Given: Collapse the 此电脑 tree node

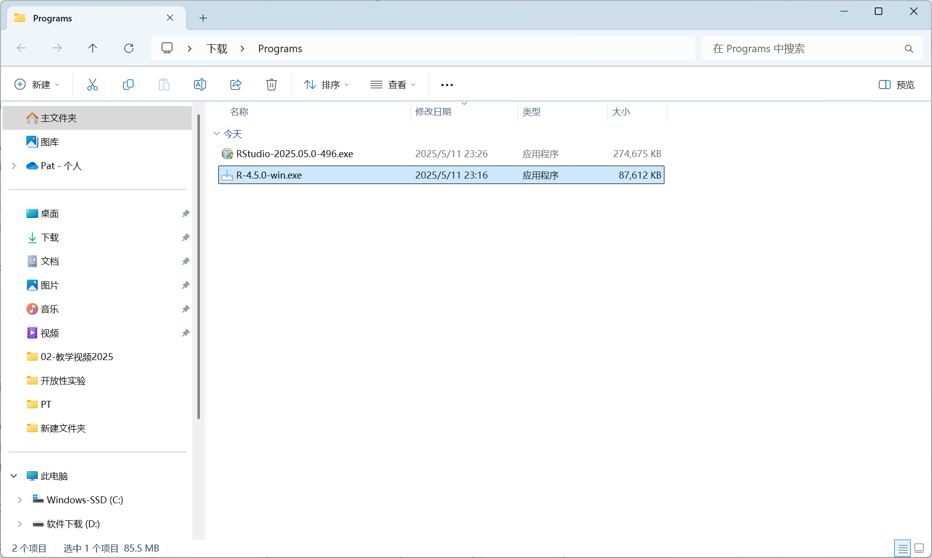Looking at the screenshot, I should (14, 476).
